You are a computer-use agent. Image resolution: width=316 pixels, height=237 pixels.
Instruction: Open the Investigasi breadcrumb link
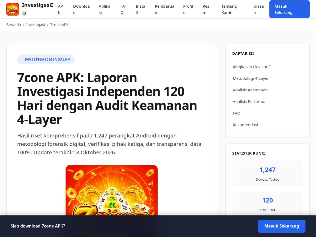click(36, 25)
